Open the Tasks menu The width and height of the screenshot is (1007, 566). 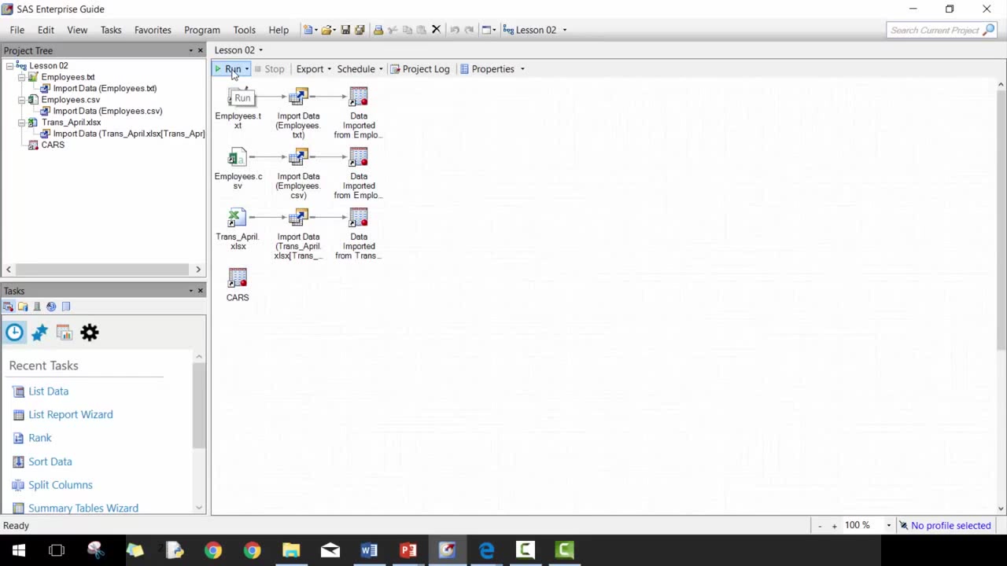pyautogui.click(x=110, y=30)
